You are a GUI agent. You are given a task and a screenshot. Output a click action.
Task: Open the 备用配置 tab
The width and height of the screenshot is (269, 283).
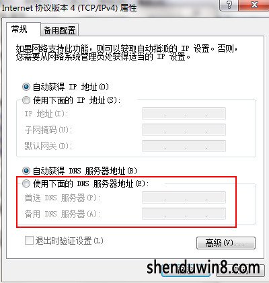pyautogui.click(x=60, y=30)
